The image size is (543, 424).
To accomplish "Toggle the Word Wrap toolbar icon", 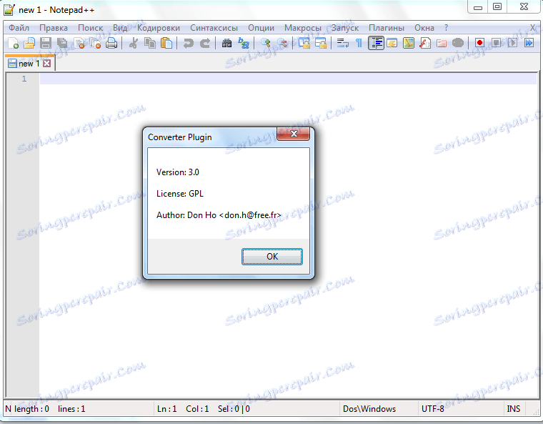I will click(343, 44).
